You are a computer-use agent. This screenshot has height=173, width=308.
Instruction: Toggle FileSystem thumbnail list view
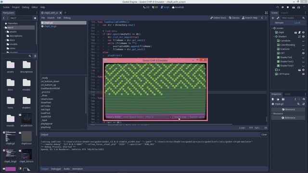pyautogui.click(x=35, y=56)
